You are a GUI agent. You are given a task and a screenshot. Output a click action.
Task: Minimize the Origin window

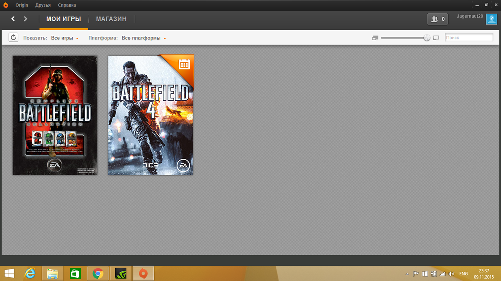[477, 5]
